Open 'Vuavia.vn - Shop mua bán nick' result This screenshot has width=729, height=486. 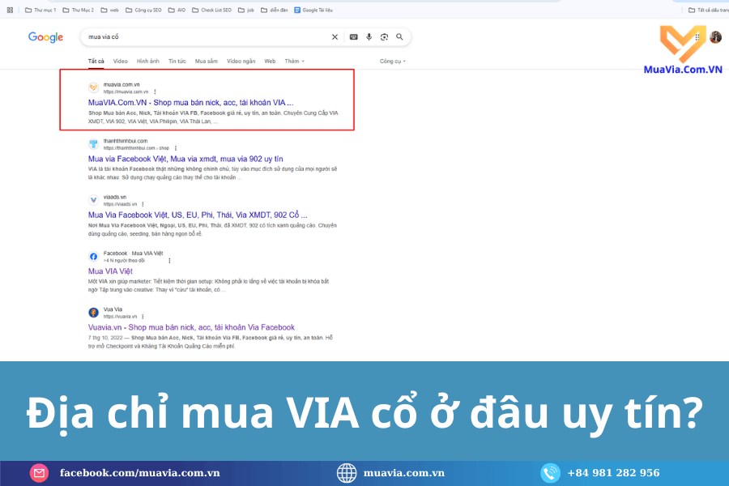(x=191, y=328)
